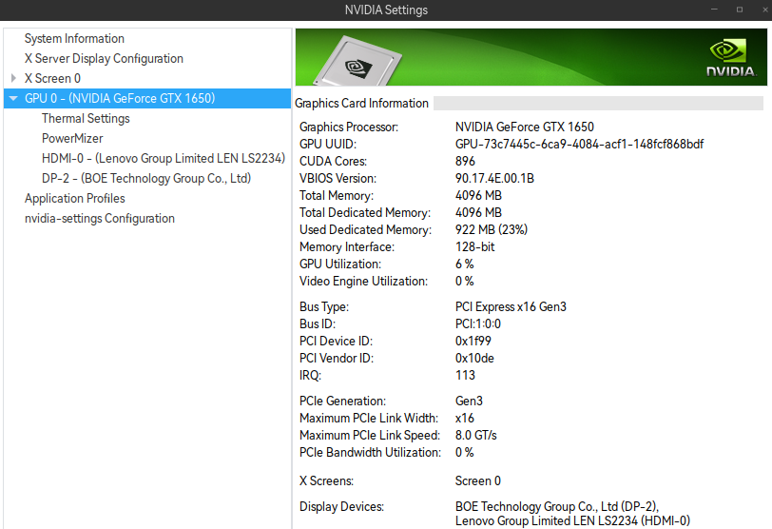Click the NVIDIA logo in banner
Screen dimensions: 772x529
point(730,57)
